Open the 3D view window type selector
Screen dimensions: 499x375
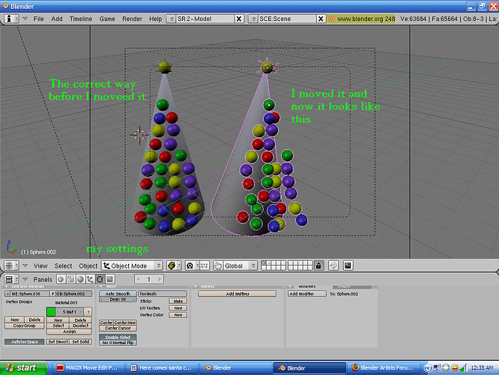coord(11,265)
